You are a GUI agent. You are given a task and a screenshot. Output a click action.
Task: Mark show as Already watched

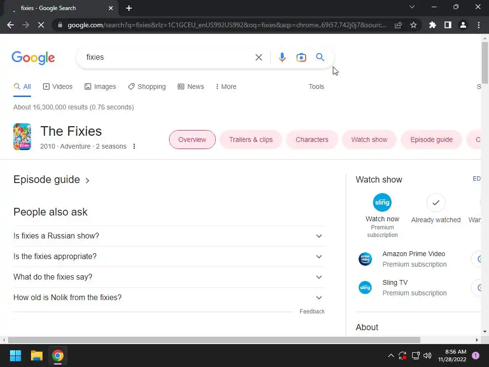click(436, 203)
